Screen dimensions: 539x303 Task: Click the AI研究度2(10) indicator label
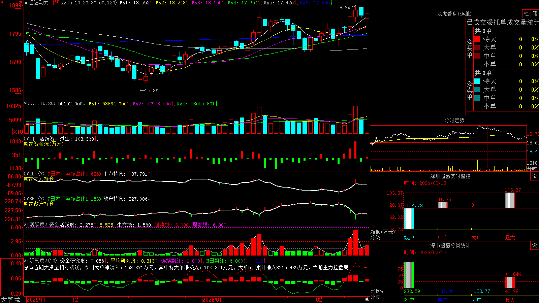click(x=40, y=261)
